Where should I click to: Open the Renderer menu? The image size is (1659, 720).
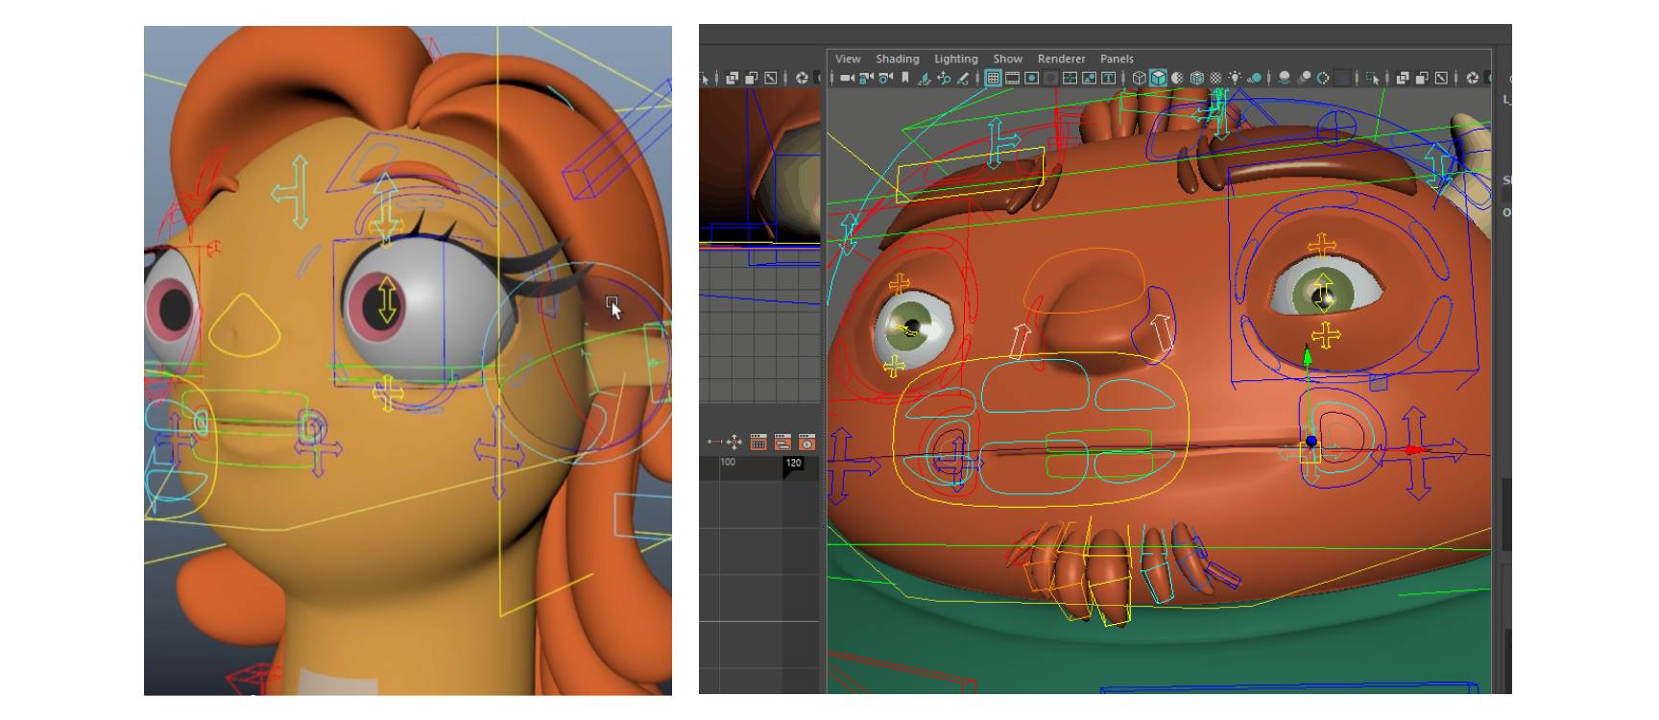pyautogui.click(x=1061, y=59)
